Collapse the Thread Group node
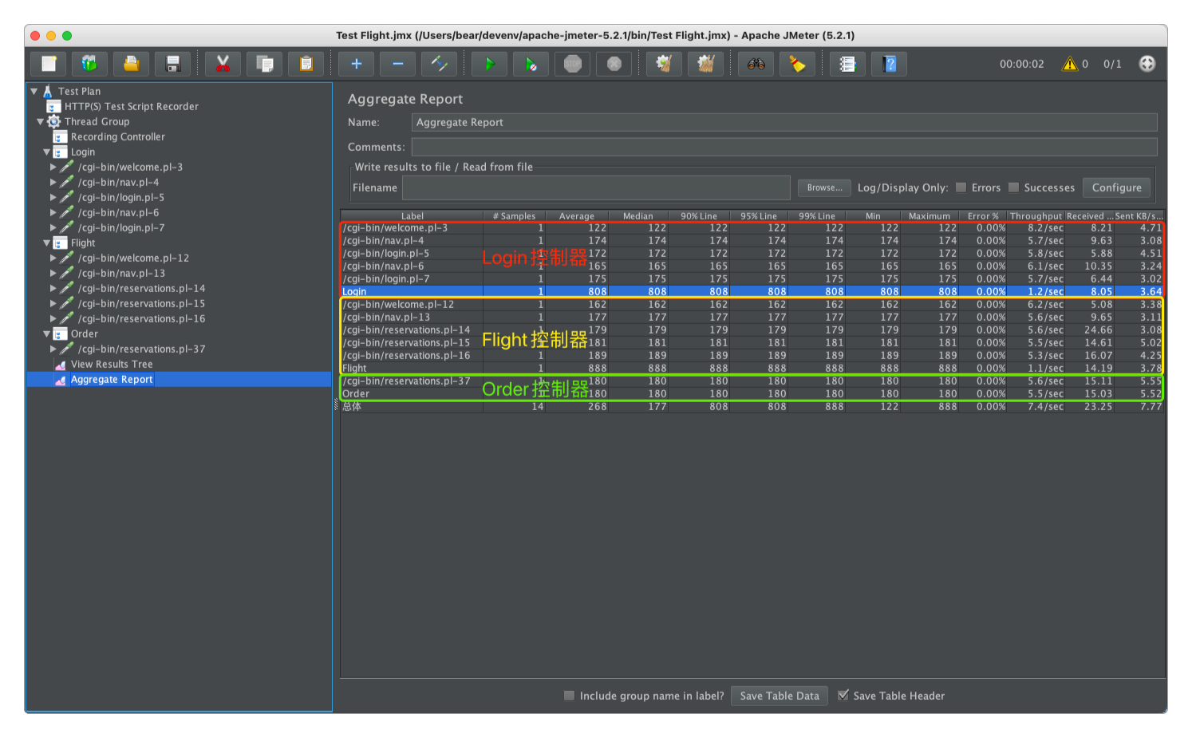Image resolution: width=1192 pixels, height=738 pixels. coord(40,121)
